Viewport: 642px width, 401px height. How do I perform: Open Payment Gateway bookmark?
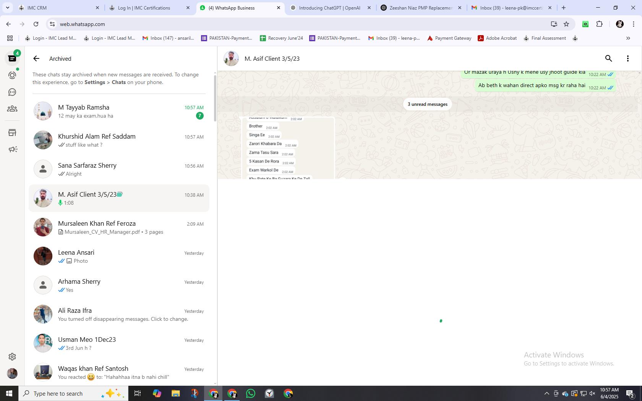point(449,38)
